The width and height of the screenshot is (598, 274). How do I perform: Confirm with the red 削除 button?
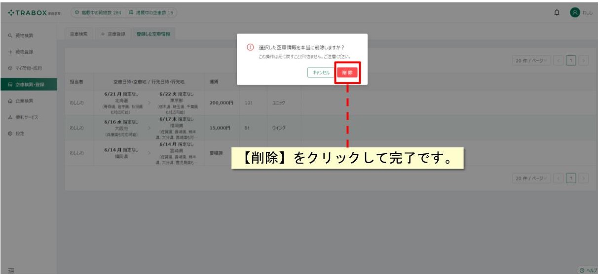tap(348, 72)
